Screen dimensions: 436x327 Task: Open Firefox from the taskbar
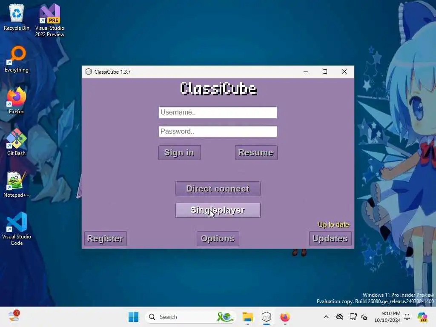coord(285,317)
